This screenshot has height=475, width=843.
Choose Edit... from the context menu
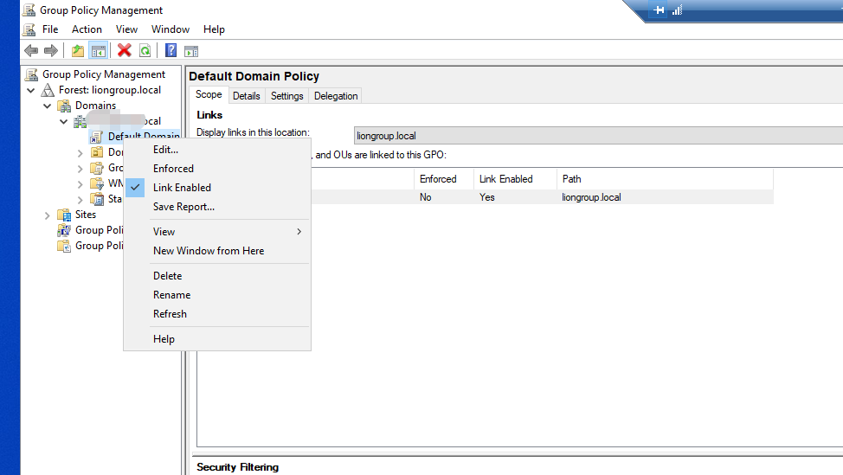tap(217, 150)
